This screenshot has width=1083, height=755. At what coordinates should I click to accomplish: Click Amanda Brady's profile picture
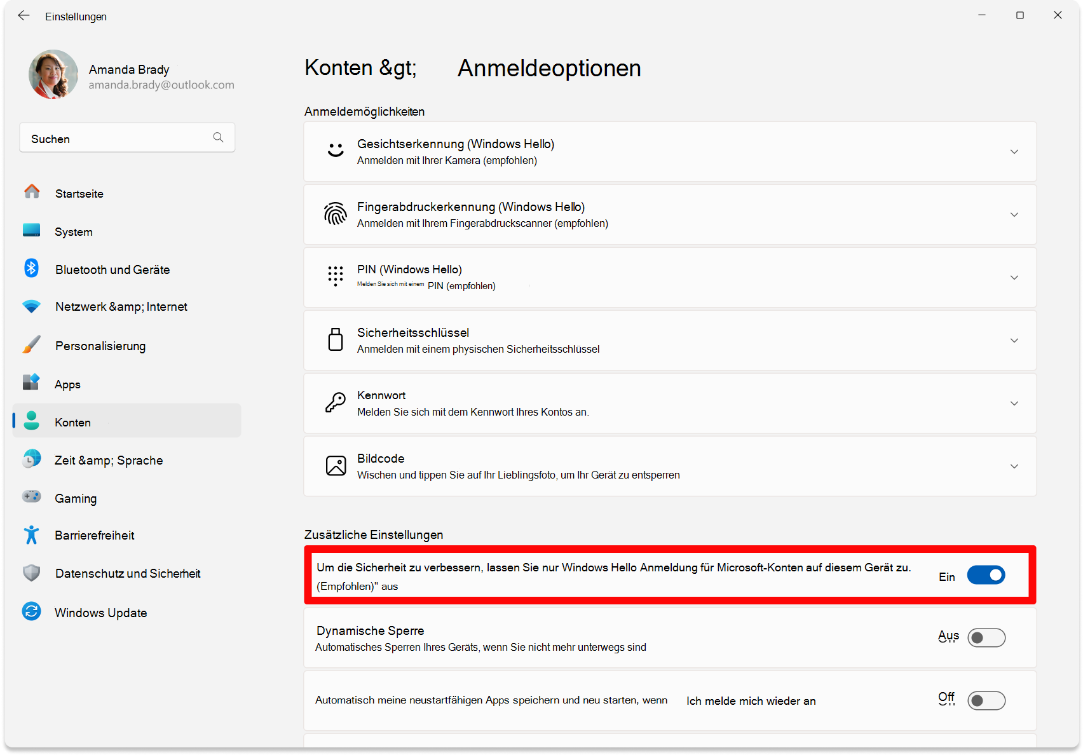coord(53,74)
